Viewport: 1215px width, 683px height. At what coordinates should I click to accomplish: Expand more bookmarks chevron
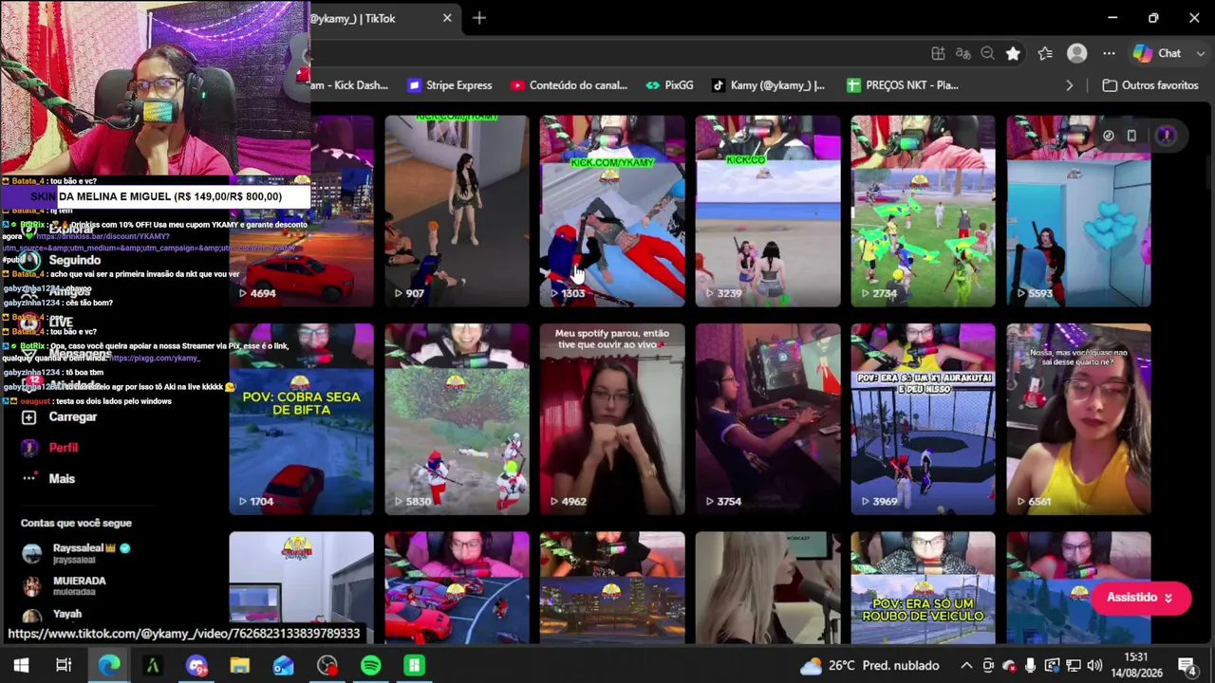click(x=1069, y=85)
